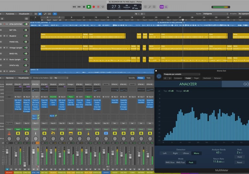Click the guitar icon on Roots Upright channel

(88, 133)
